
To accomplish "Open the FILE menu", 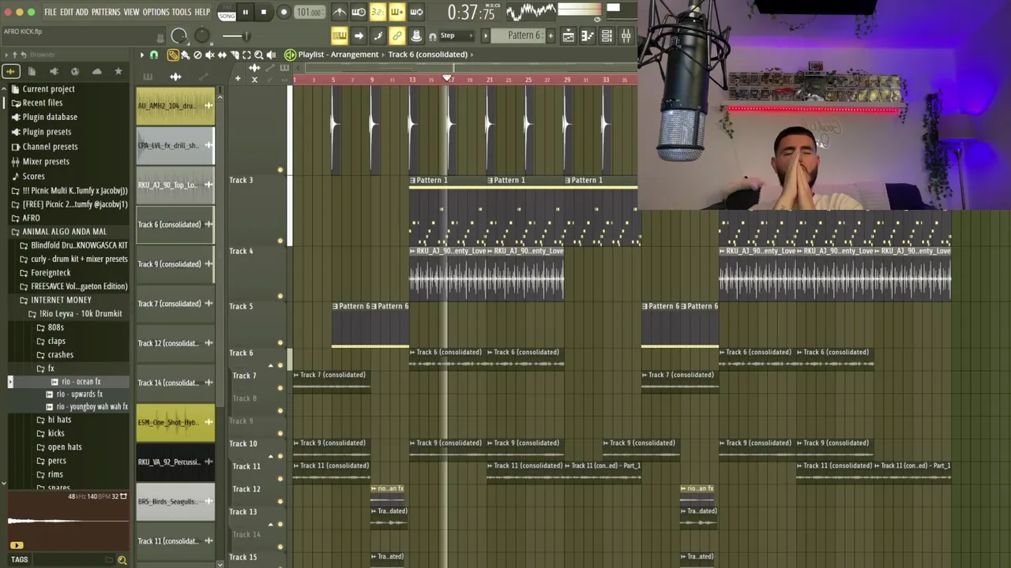I will (51, 13).
